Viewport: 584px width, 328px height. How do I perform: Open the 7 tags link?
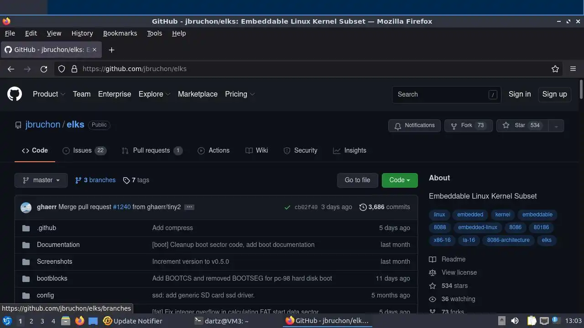[136, 180]
